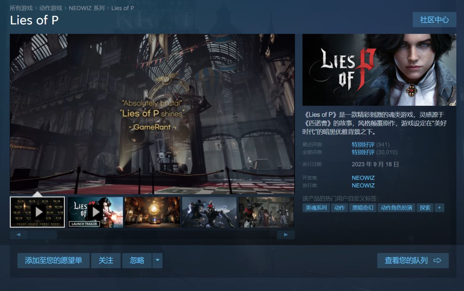Click the 该产品的热门用户自定义标签 label

point(340,198)
